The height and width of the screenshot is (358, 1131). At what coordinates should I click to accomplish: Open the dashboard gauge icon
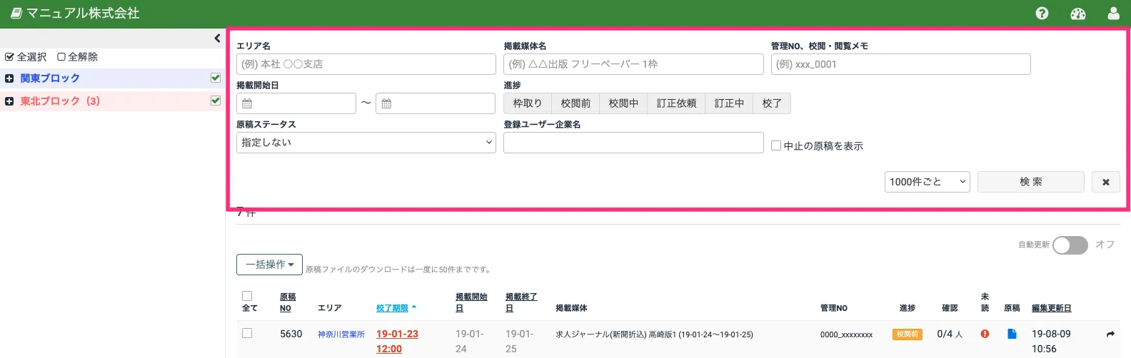coord(1078,14)
